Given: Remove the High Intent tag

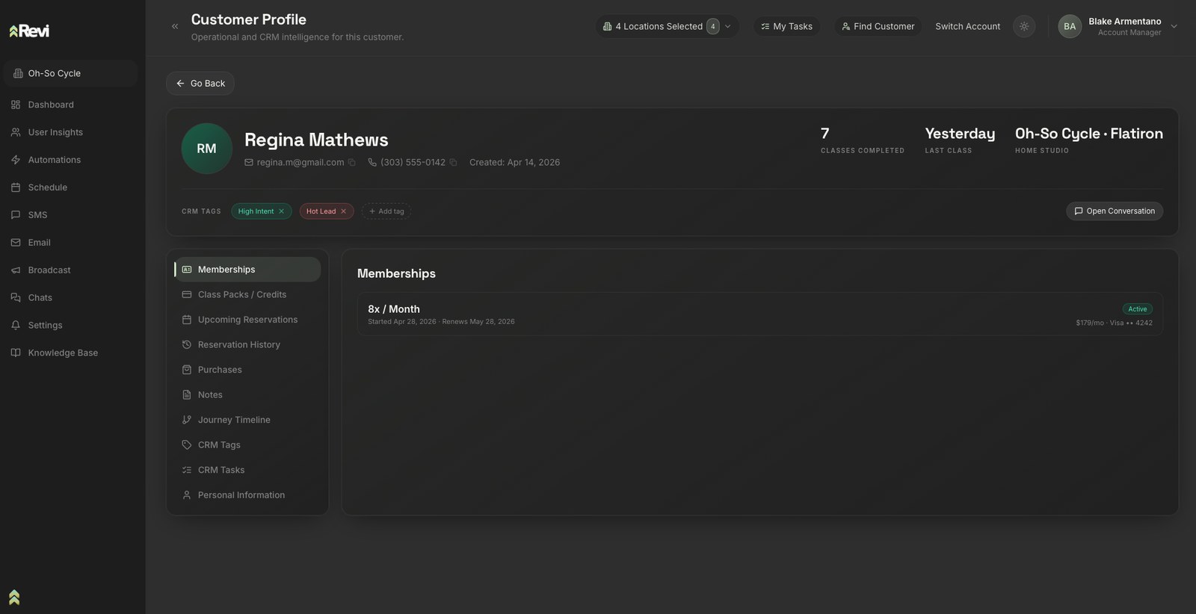Looking at the screenshot, I should [281, 211].
